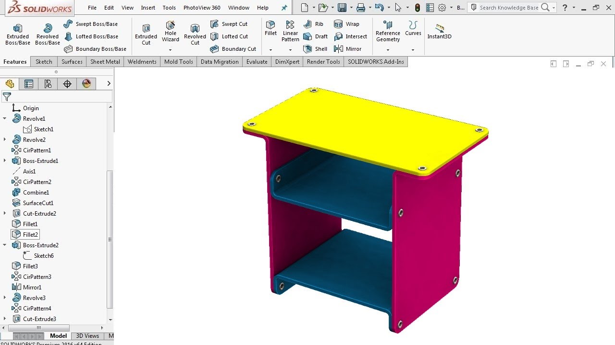Show the PropertyManager panel tab
Viewport: 615px width, 345px height.
click(x=29, y=84)
